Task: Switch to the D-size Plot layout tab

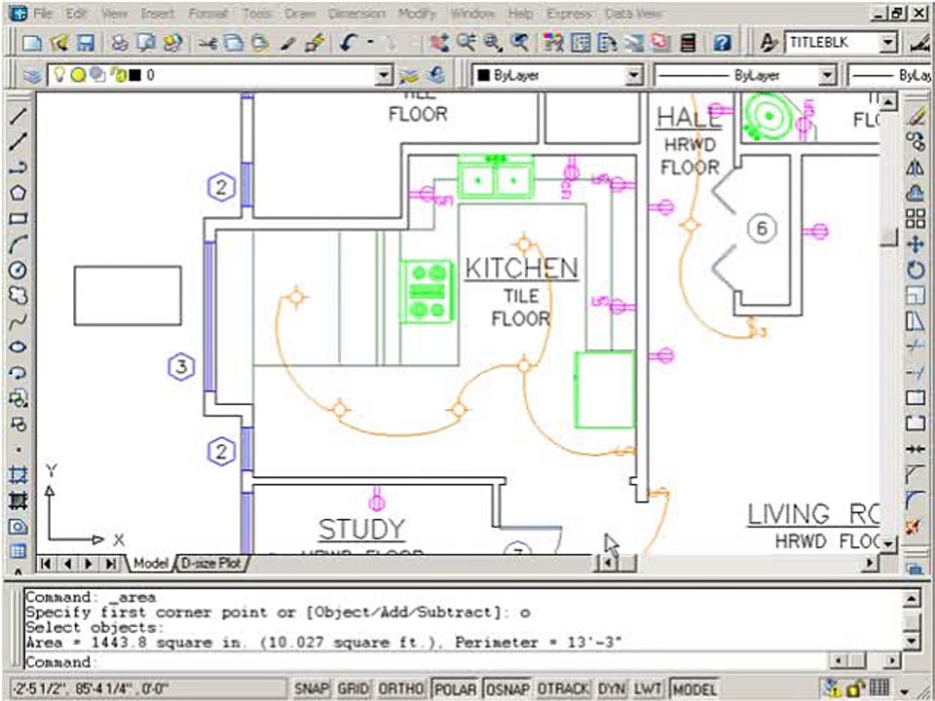Action: coord(210,564)
